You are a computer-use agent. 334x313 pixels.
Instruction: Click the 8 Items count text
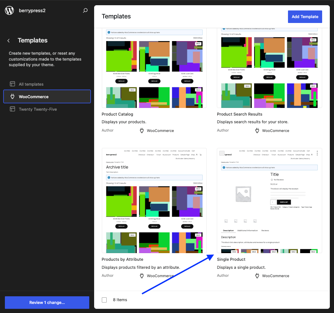pos(120,300)
